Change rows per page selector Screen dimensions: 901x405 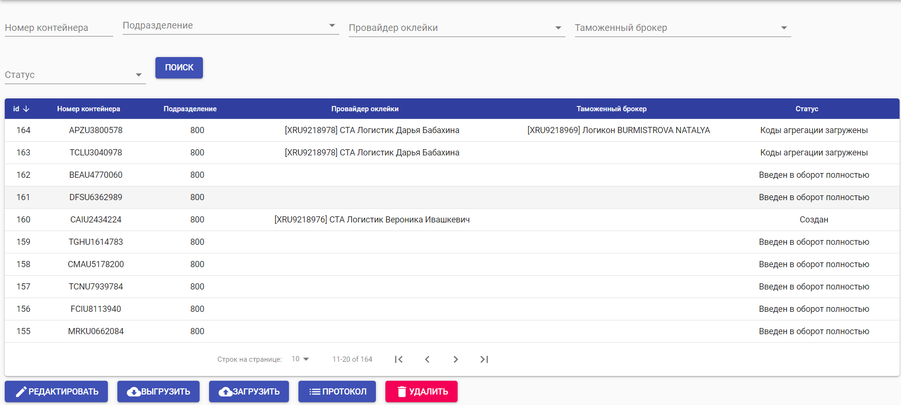tap(300, 359)
